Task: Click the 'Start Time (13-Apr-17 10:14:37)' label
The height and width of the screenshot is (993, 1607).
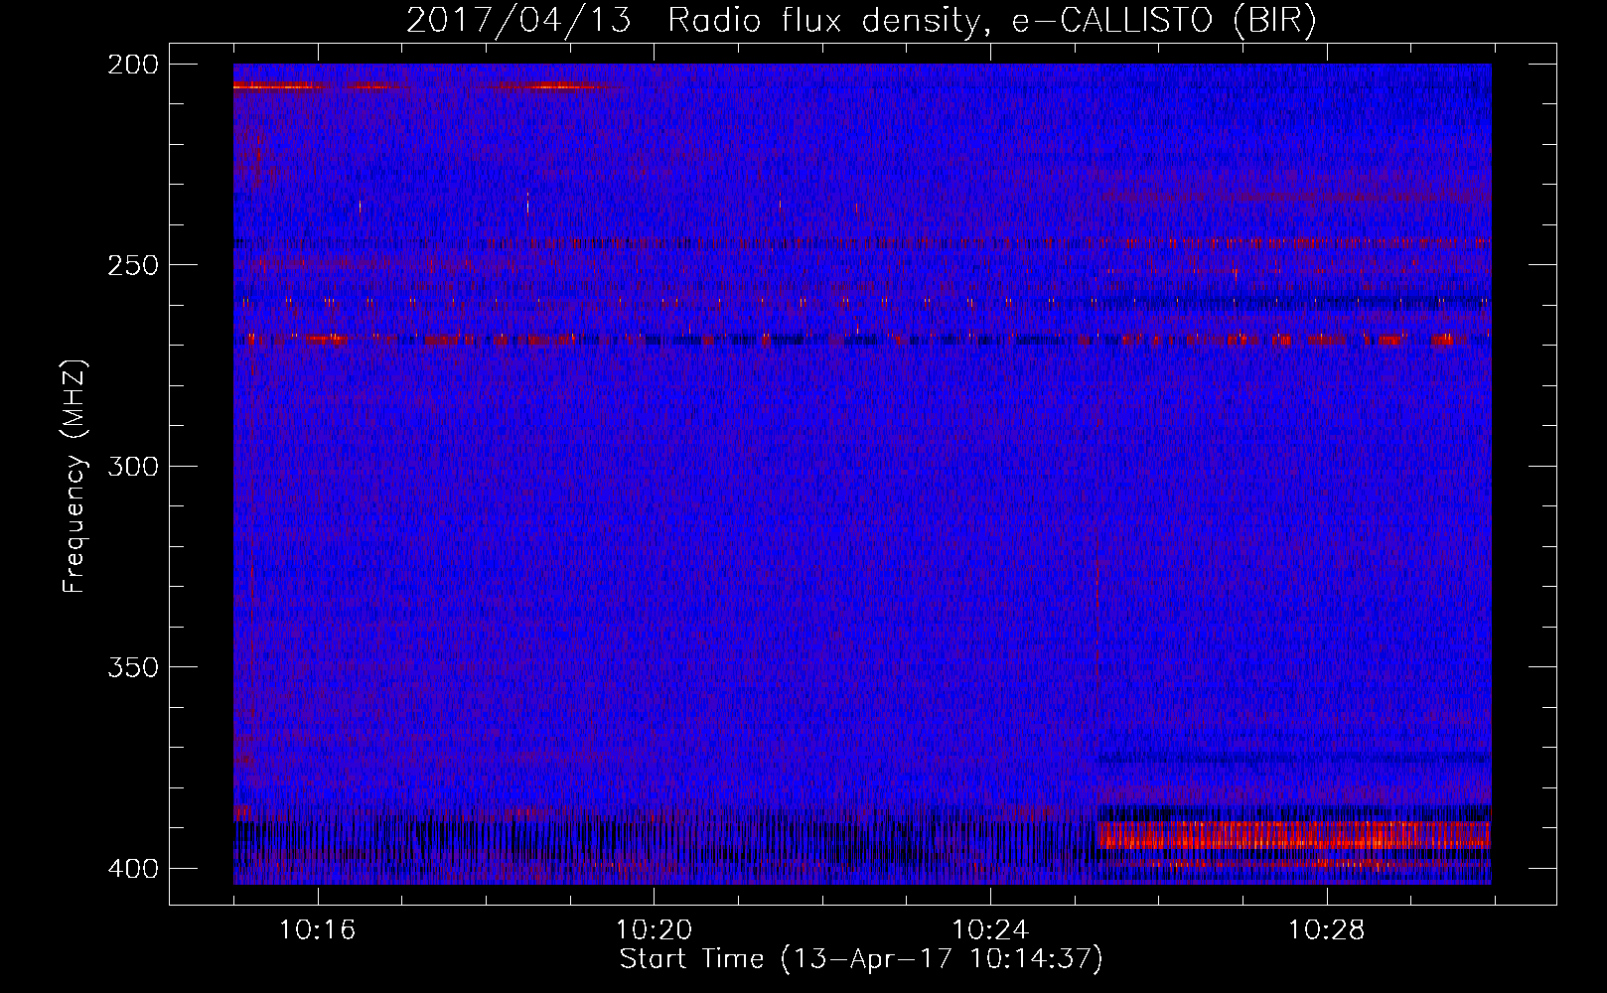Action: coord(861,959)
